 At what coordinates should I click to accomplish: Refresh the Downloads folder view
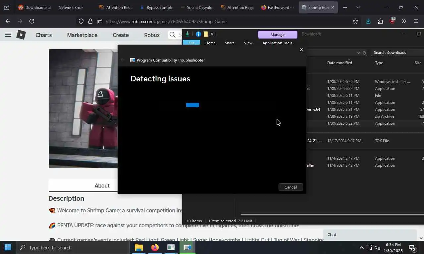pos(364,53)
